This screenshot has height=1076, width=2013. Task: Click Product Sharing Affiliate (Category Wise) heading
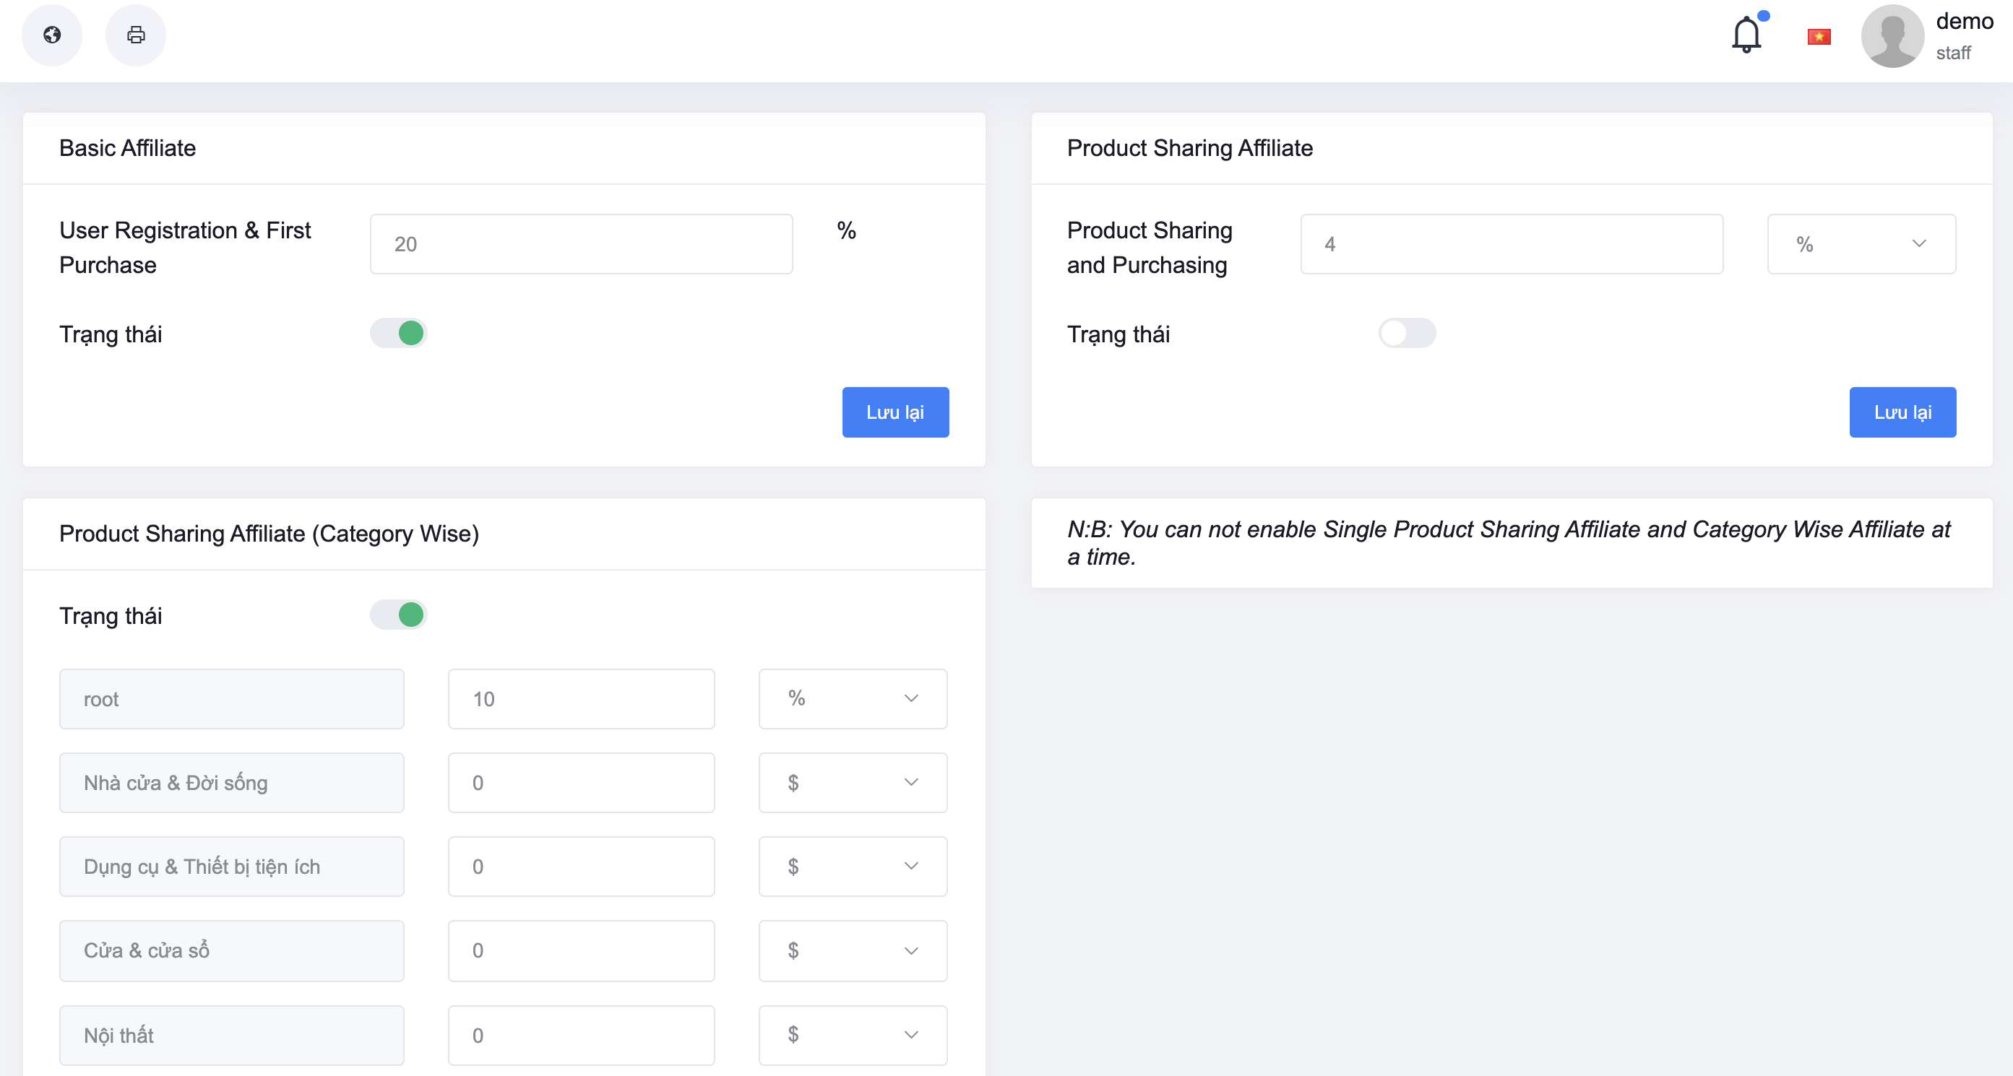[269, 534]
